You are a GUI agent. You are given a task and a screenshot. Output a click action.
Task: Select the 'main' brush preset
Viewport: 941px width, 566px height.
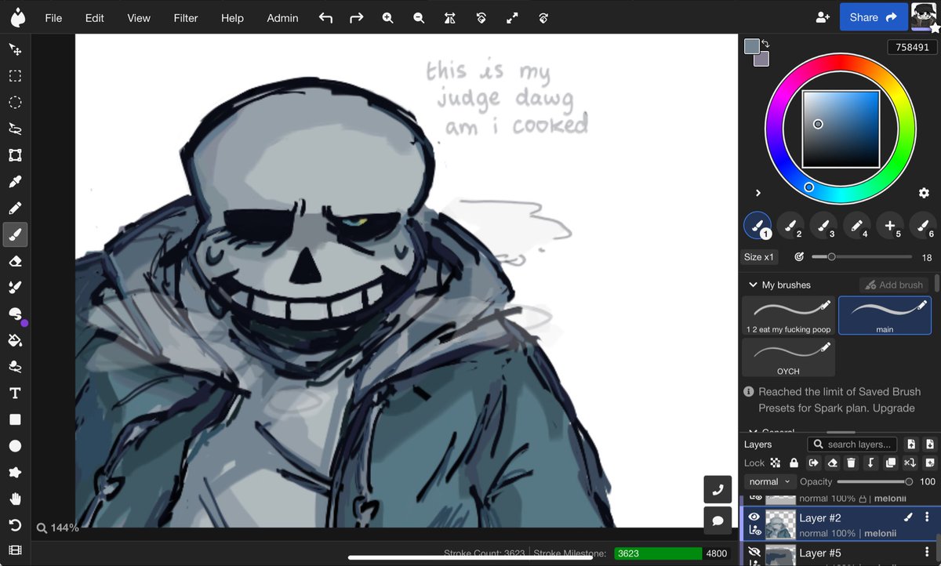pyautogui.click(x=885, y=315)
